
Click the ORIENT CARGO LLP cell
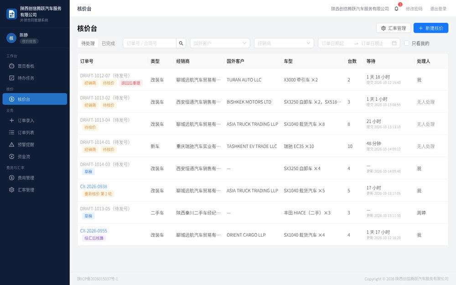click(x=246, y=235)
